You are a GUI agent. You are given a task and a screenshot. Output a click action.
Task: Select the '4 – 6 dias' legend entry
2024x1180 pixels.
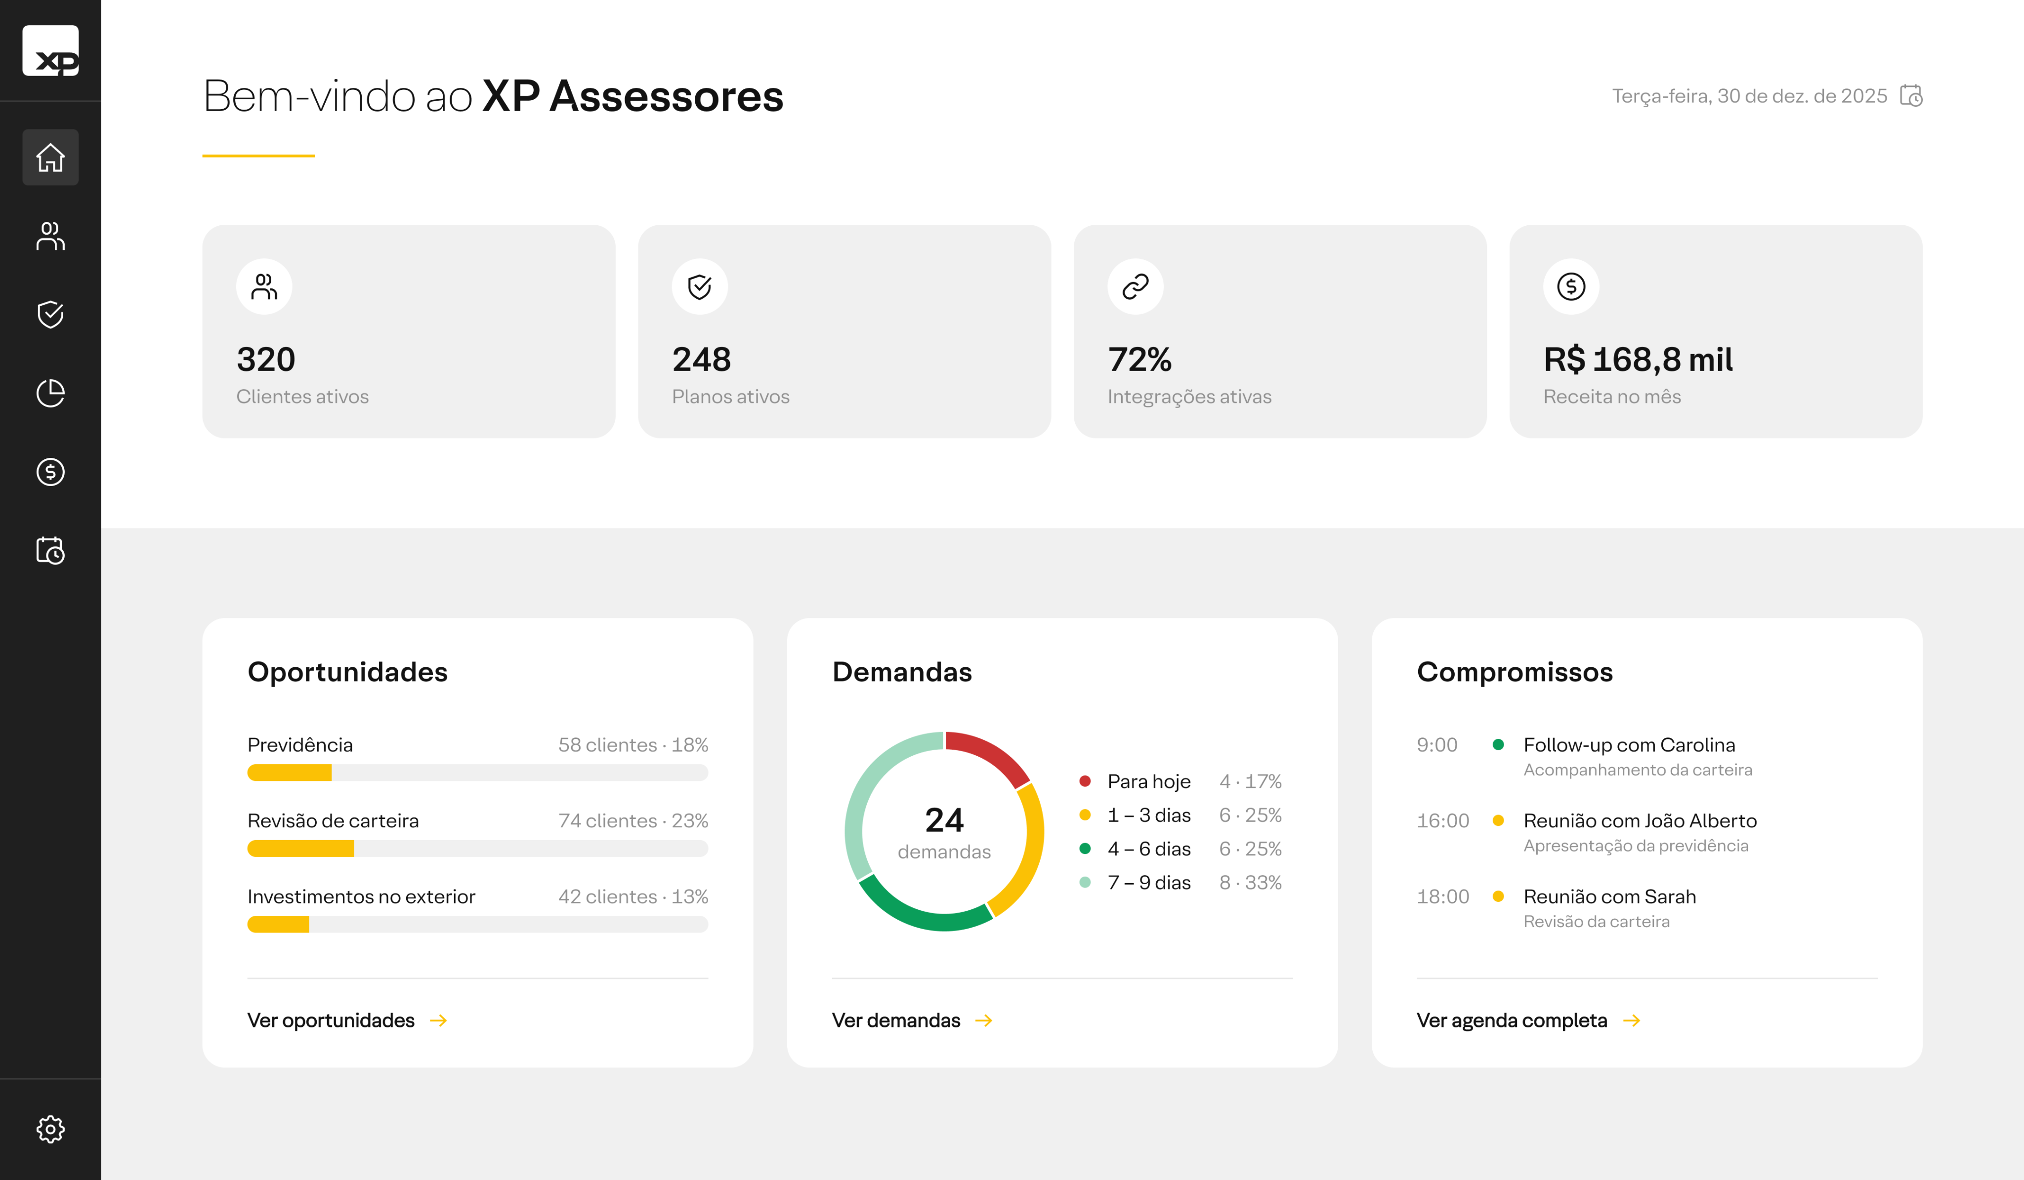[x=1181, y=849]
